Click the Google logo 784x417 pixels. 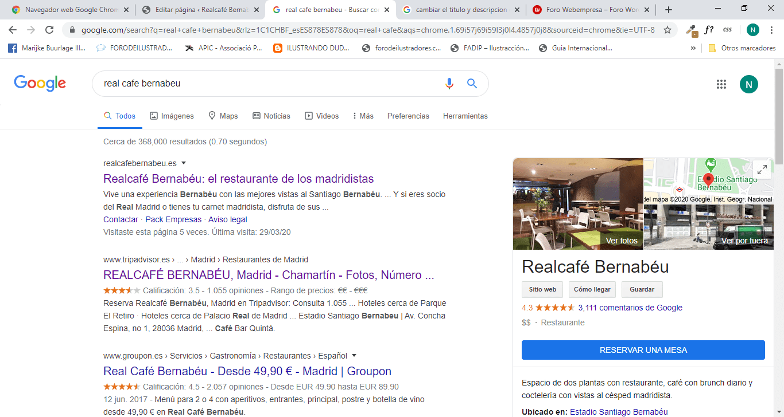[x=40, y=84]
